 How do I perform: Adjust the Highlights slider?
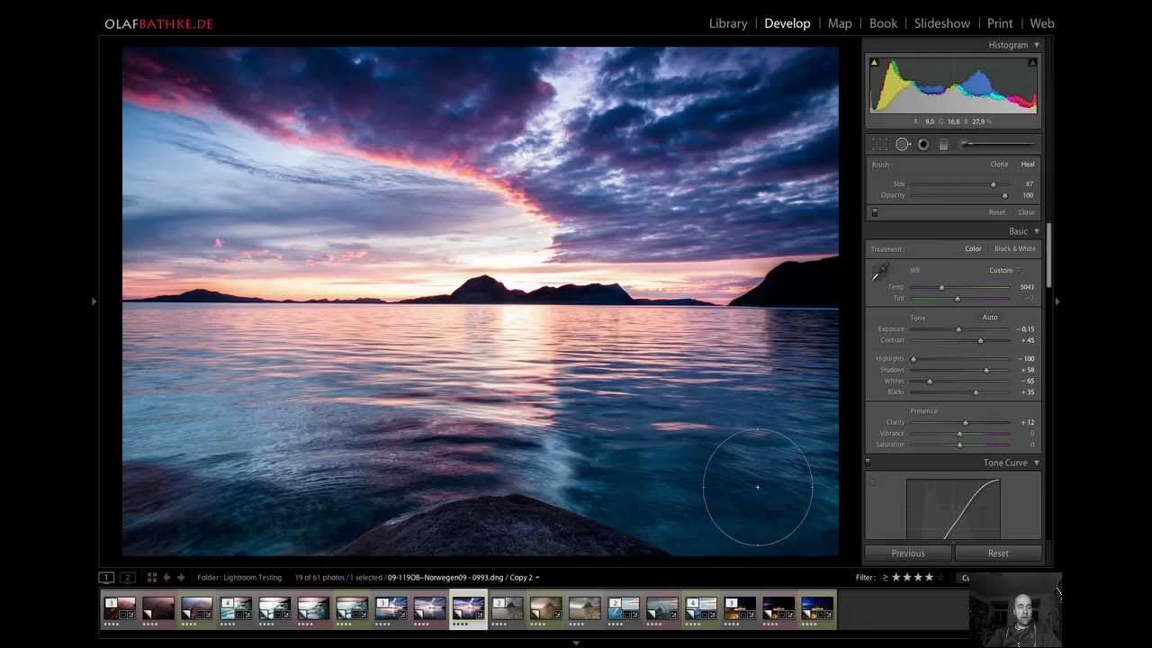point(959,359)
